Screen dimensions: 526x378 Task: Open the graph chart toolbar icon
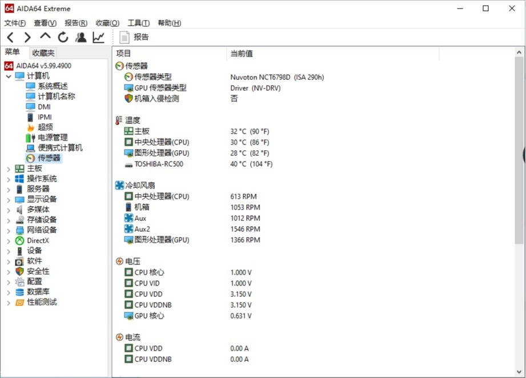pyautogui.click(x=98, y=37)
